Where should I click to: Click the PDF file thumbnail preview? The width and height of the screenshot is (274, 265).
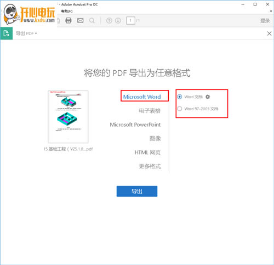[68, 117]
